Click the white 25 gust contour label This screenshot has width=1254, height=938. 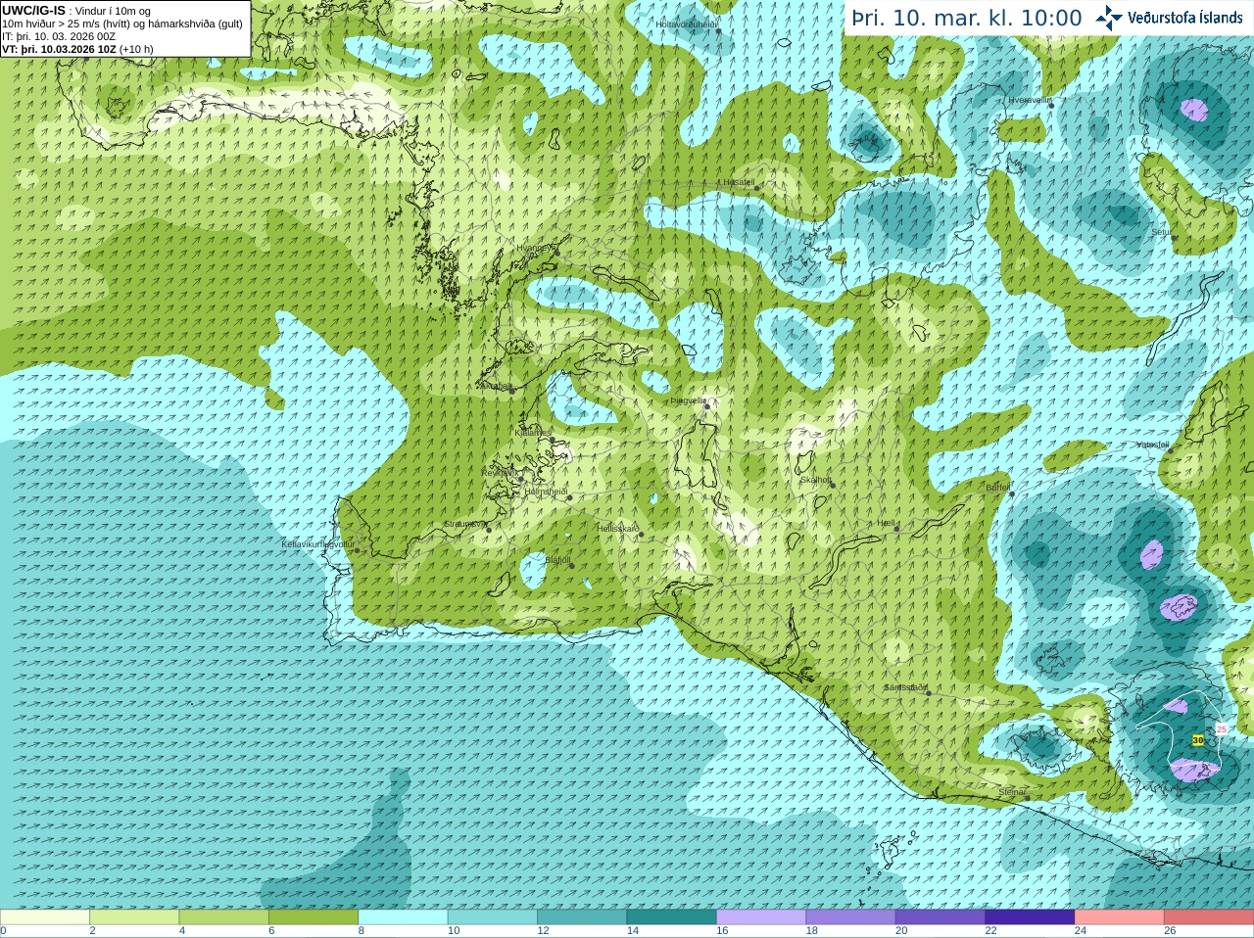coord(1222,728)
